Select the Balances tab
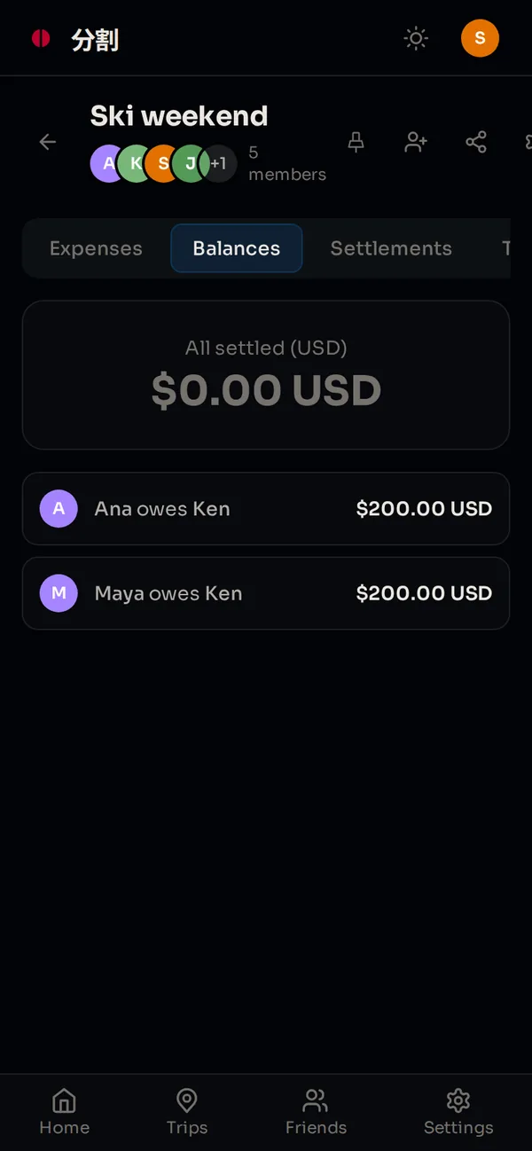The image size is (532, 1151). click(x=237, y=248)
